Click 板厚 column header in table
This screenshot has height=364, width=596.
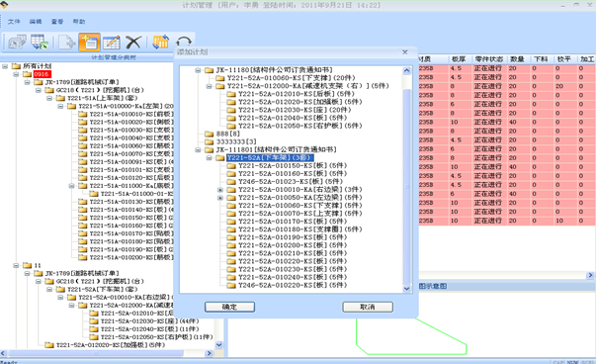point(459,59)
